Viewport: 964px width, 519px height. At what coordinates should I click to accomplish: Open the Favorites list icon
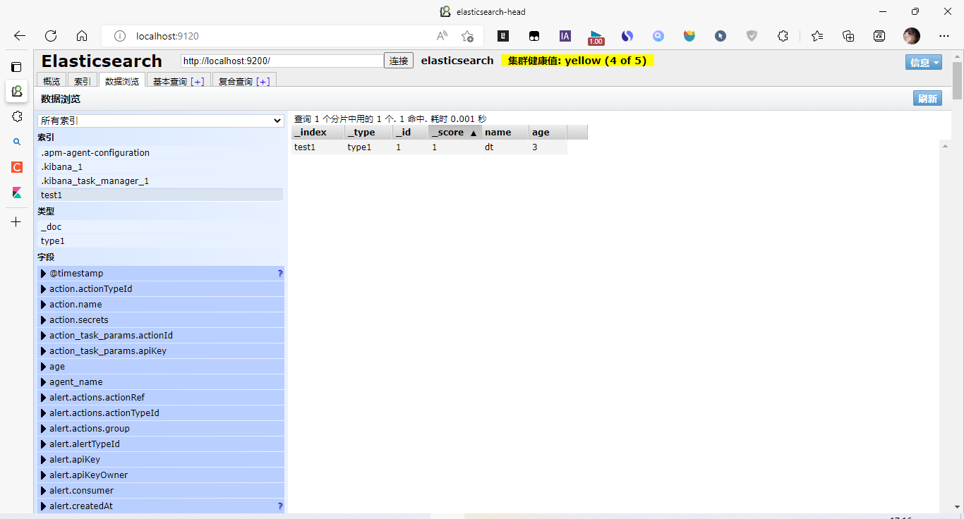[x=817, y=36]
